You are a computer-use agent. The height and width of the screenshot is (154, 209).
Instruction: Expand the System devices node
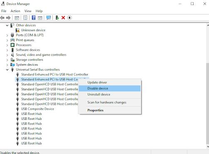pos(7,65)
